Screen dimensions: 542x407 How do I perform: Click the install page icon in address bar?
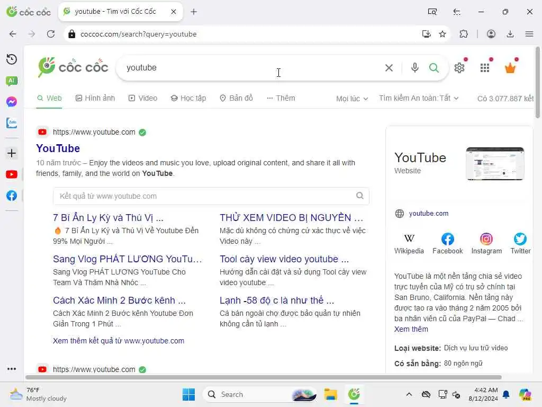coord(427,34)
